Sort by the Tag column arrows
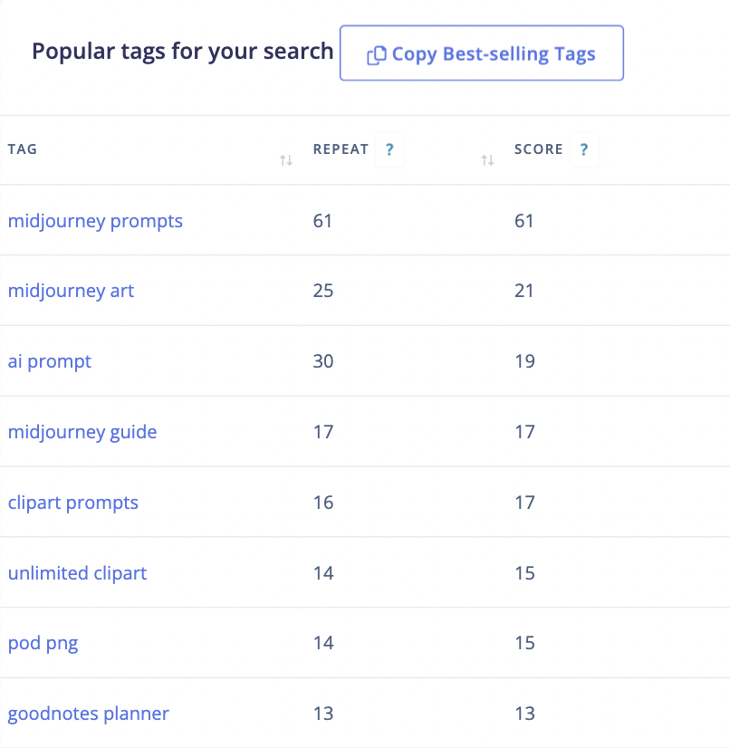 pos(286,160)
